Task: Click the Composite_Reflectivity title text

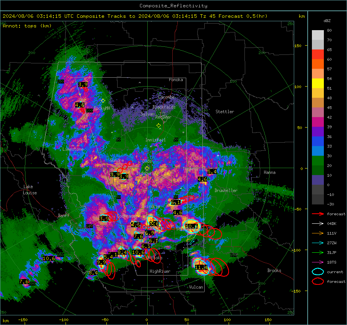Action: coord(173,5)
